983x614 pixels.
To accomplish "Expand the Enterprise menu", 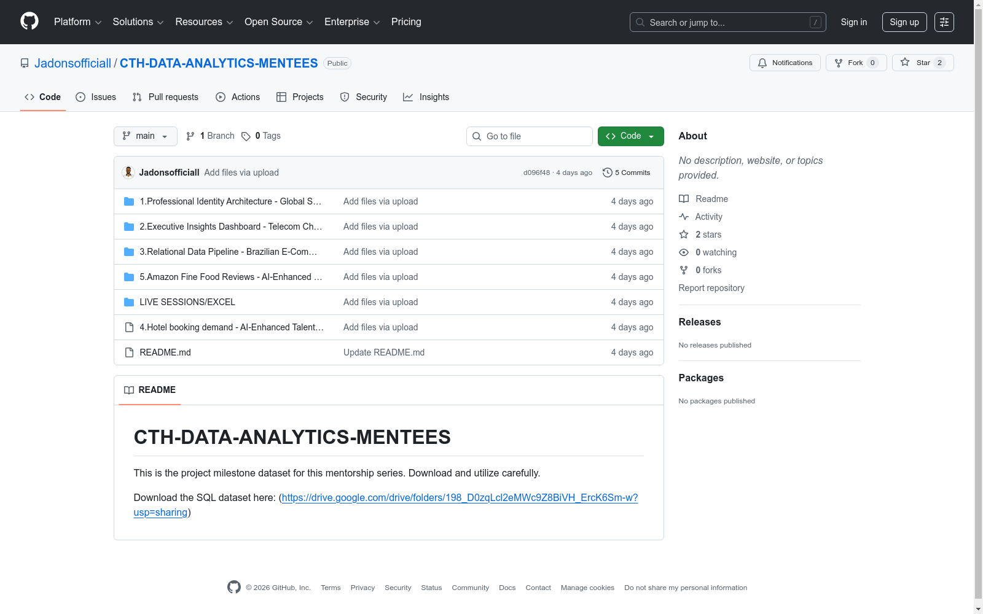I will pyautogui.click(x=352, y=22).
